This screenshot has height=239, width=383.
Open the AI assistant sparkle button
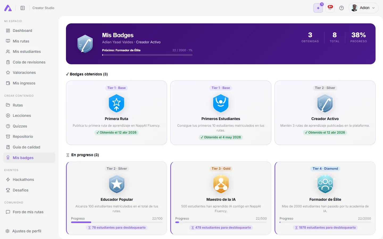(318, 8)
